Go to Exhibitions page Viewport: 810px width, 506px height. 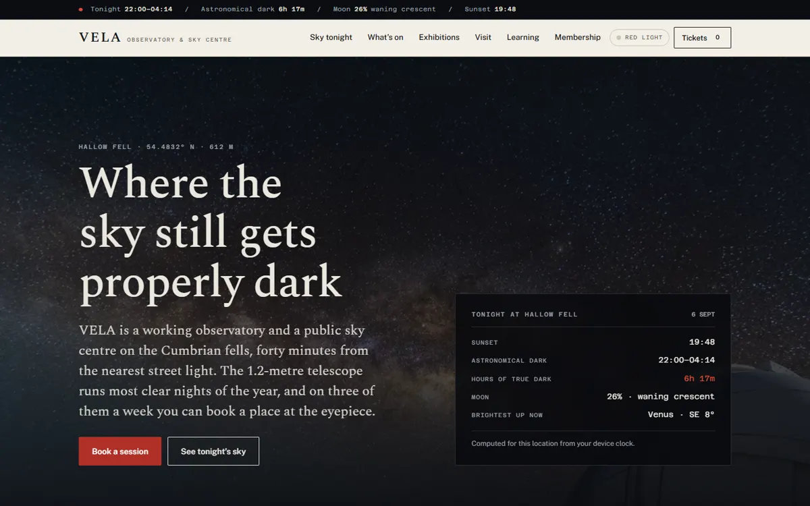(x=439, y=38)
